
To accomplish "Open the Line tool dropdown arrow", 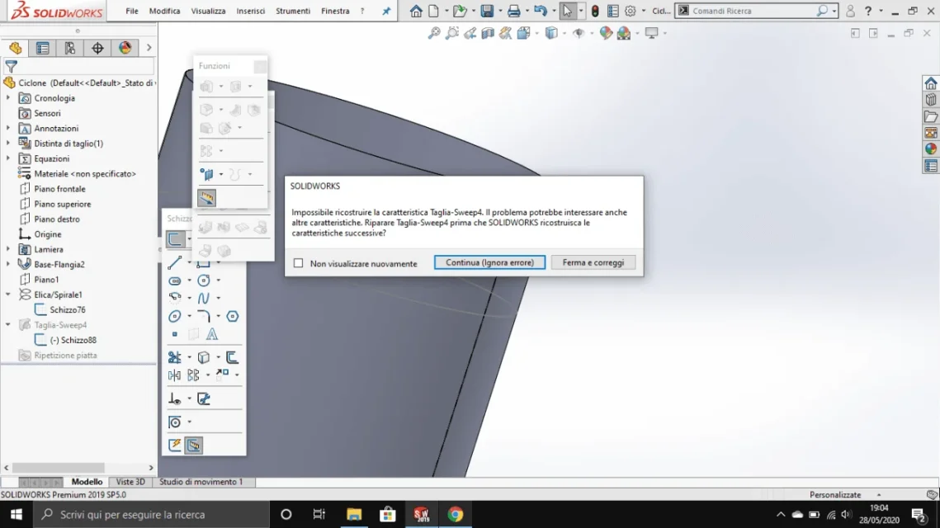I will coord(189,262).
